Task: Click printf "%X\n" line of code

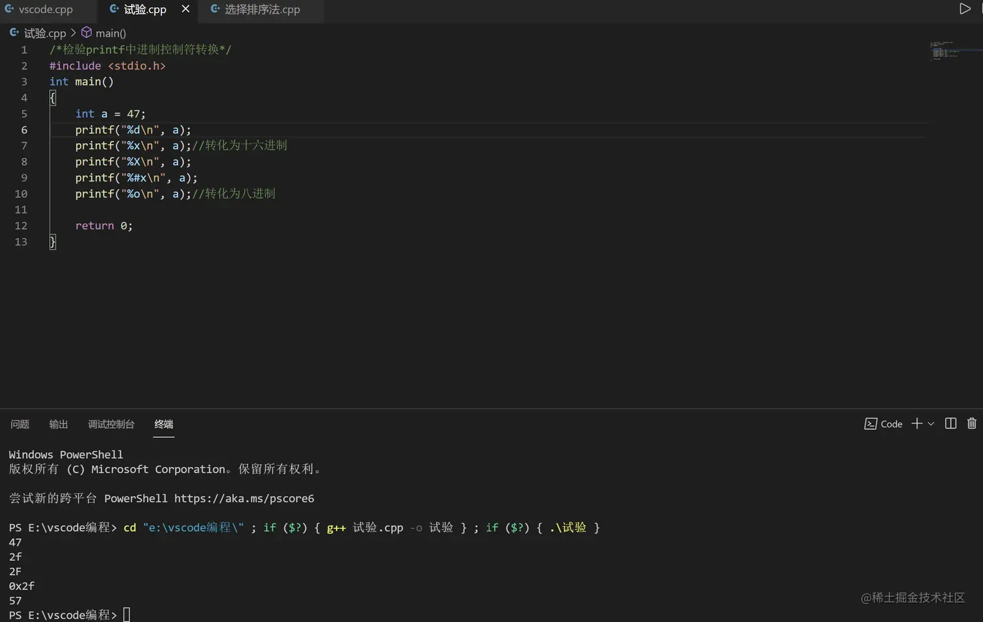Action: click(x=133, y=161)
